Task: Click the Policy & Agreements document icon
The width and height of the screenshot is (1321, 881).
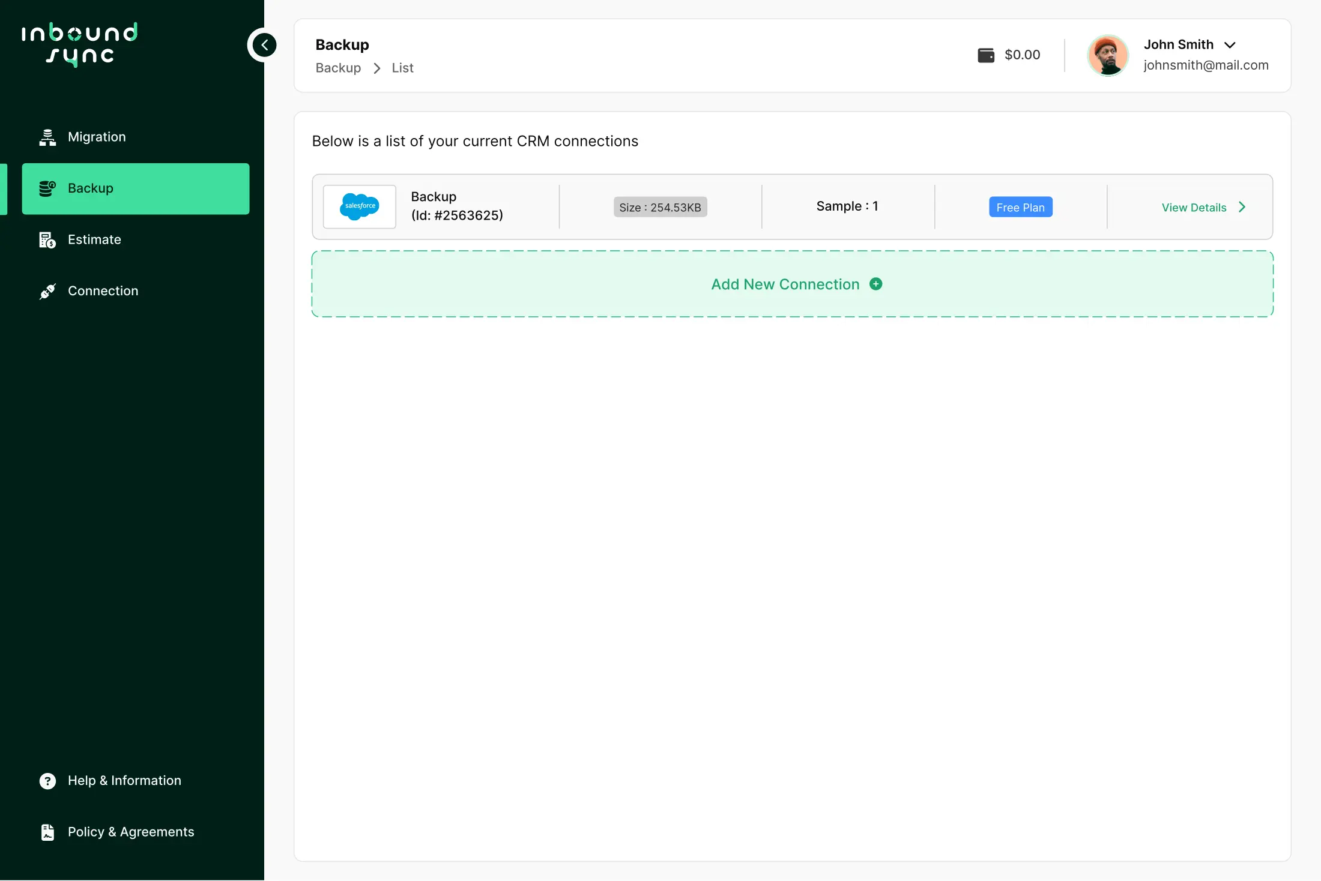Action: (47, 832)
